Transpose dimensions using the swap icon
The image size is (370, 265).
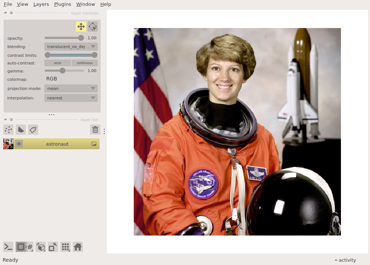pyautogui.click(x=53, y=247)
